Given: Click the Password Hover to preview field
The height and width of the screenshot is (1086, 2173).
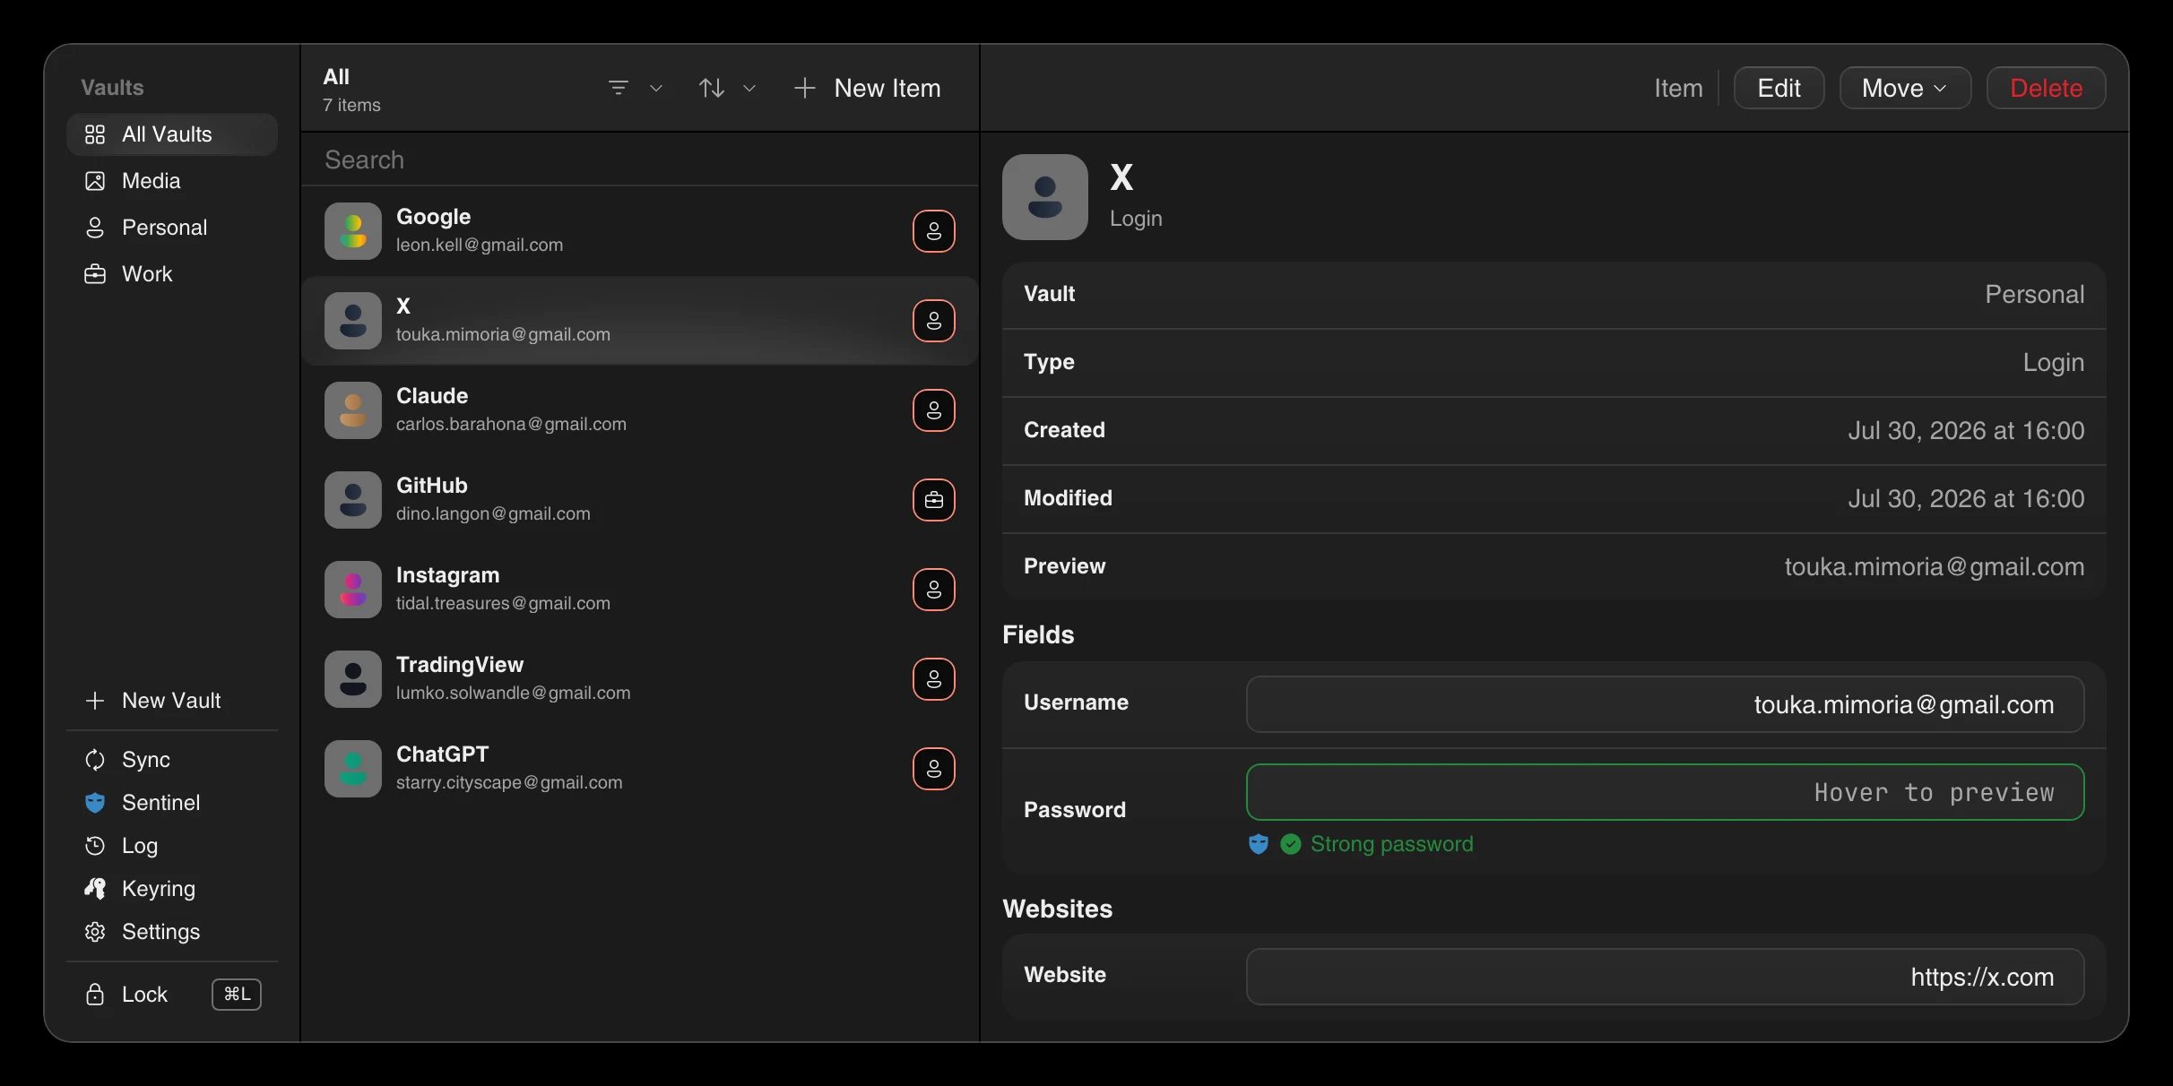Looking at the screenshot, I should click(x=1665, y=792).
